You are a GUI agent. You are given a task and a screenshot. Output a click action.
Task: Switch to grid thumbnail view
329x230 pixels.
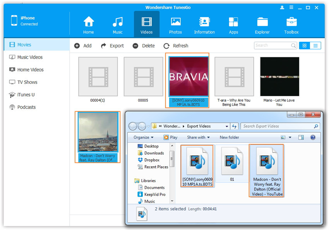(304, 46)
